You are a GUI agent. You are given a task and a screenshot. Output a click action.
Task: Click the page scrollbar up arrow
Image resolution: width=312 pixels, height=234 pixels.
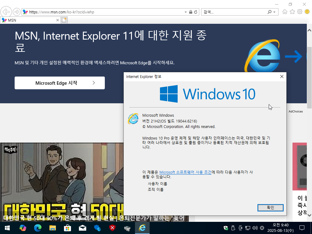[x=309, y=30]
